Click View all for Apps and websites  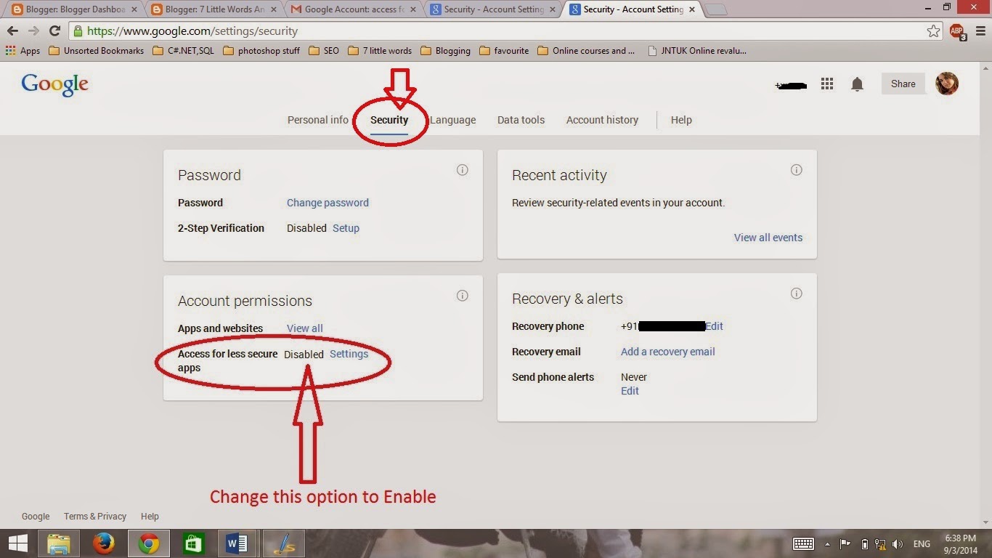pyautogui.click(x=304, y=328)
